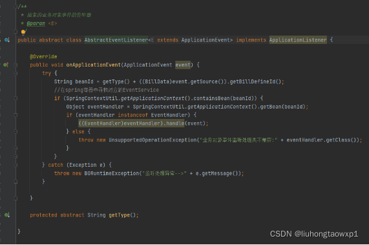Click the @Override annotation
Image resolution: width=369 pixels, height=245 pixels.
(x=43, y=56)
